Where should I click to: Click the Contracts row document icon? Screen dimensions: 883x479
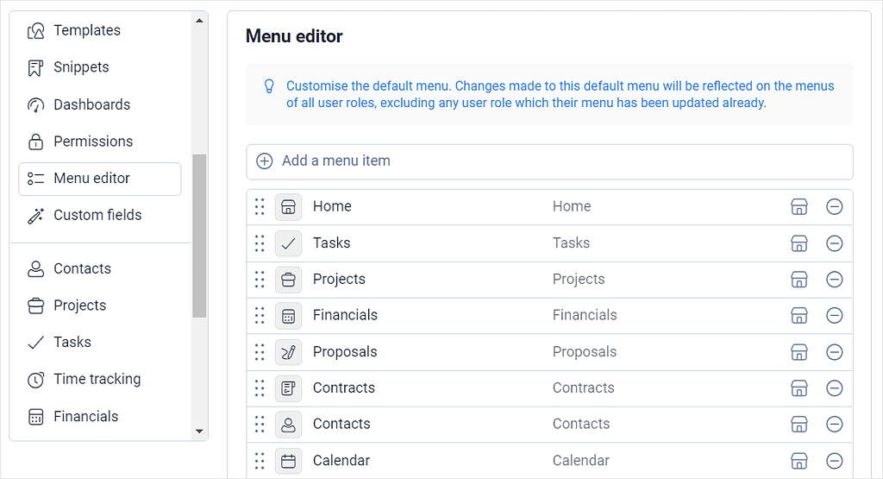point(288,388)
